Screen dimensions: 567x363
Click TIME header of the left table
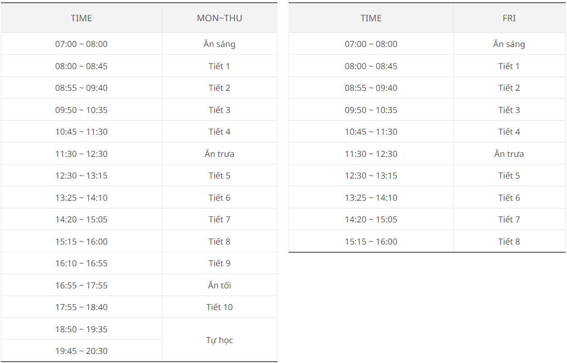(81, 18)
